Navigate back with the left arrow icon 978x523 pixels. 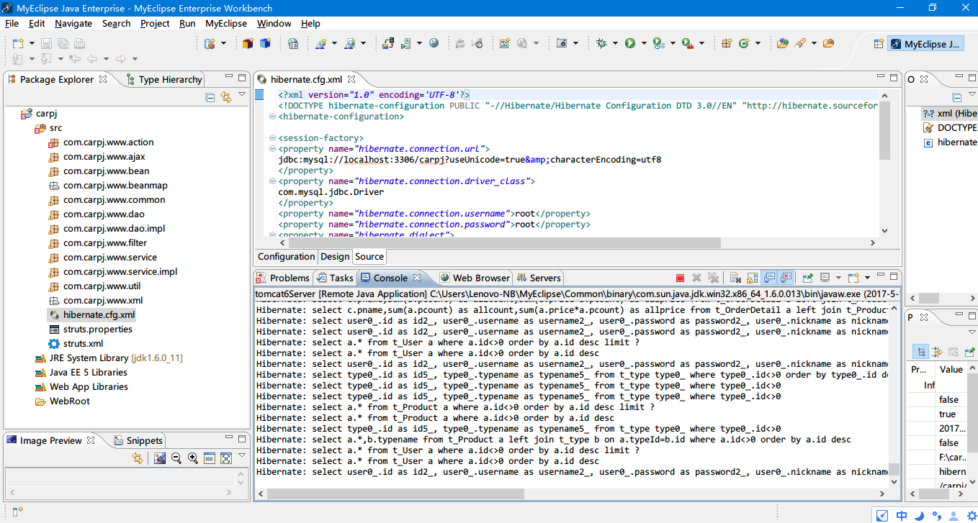point(91,59)
